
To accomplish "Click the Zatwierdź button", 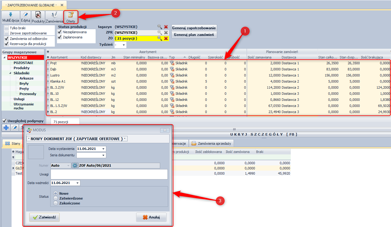I will pyautogui.click(x=44, y=217).
